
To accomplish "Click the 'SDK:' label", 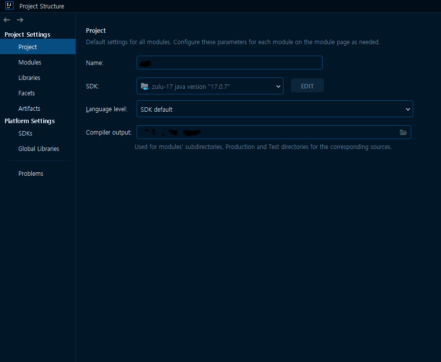I will 92,86.
